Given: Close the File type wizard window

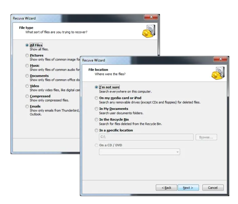Looking at the screenshot, I should click(x=151, y=17).
